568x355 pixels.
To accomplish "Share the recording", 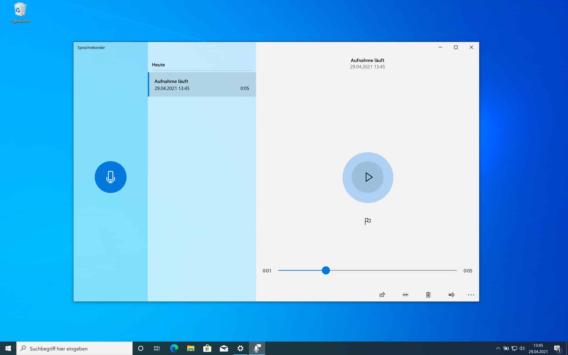I will coord(382,295).
